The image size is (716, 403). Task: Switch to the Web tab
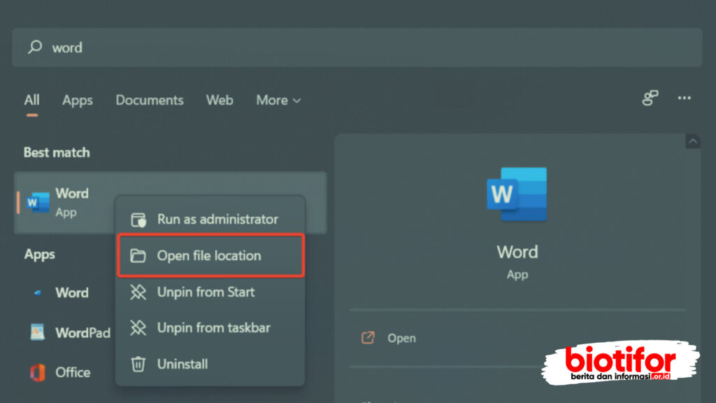pyautogui.click(x=220, y=100)
